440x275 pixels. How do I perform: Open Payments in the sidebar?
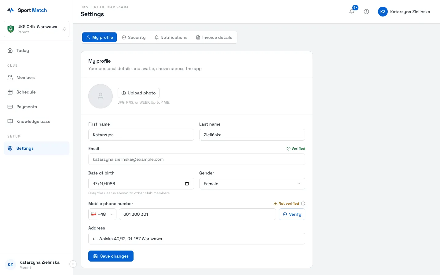point(36,107)
